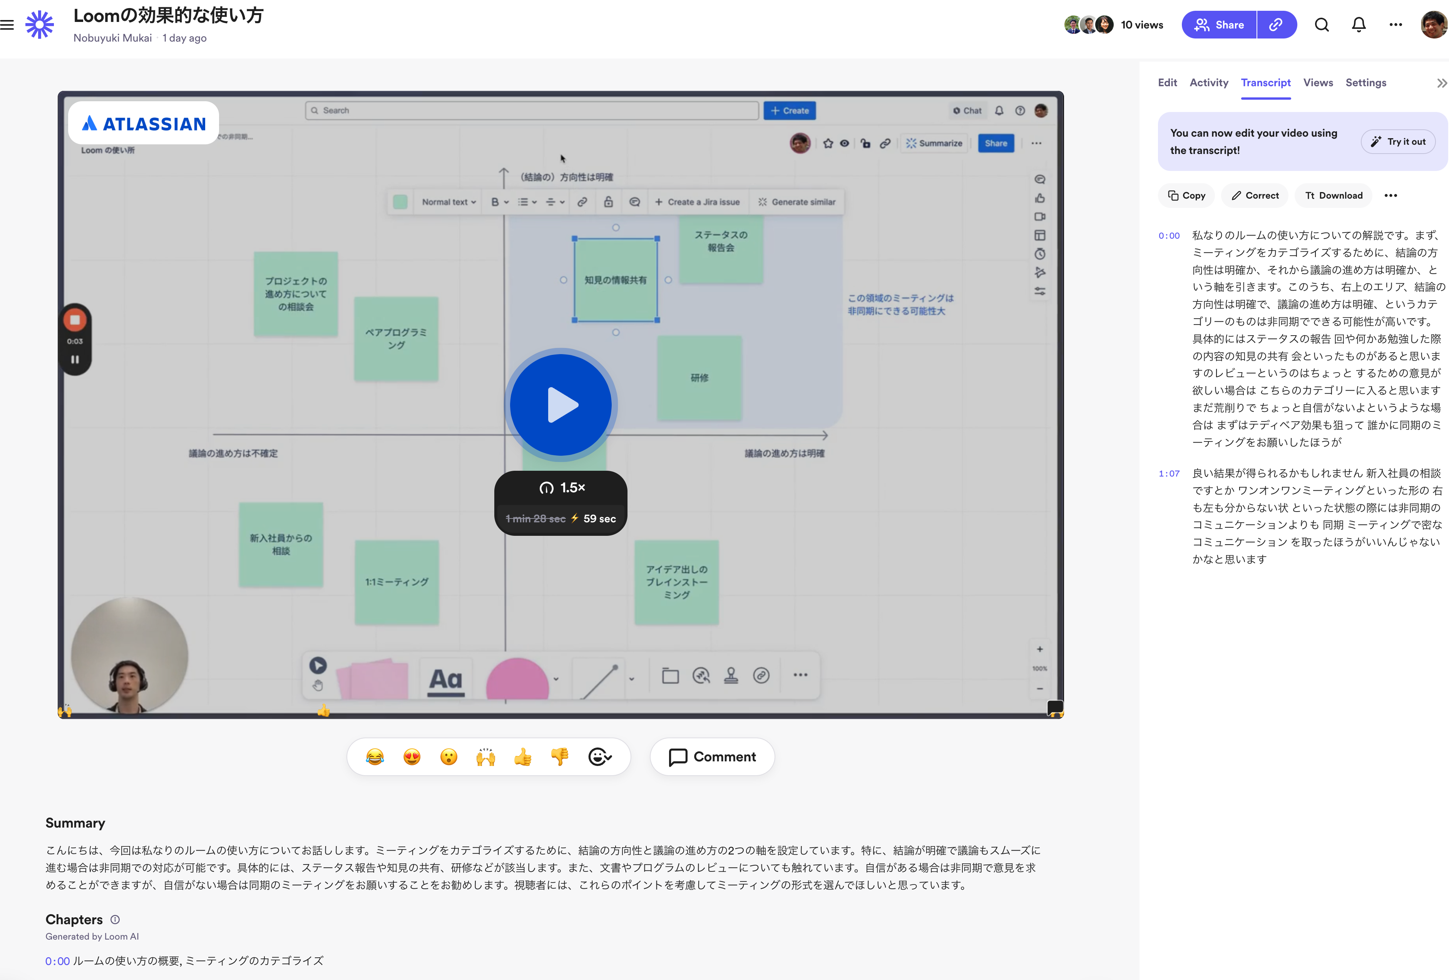Collapse the right sidebar panel
Image resolution: width=1449 pixels, height=980 pixels.
1442,83
